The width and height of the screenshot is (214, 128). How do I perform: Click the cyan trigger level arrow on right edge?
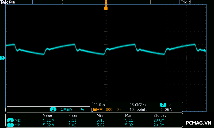[x=205, y=50]
